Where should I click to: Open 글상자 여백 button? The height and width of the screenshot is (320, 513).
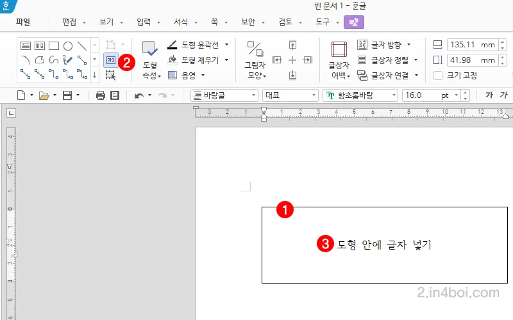(339, 60)
